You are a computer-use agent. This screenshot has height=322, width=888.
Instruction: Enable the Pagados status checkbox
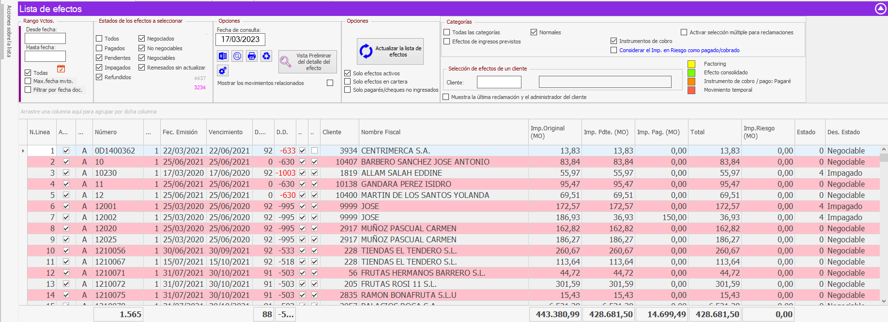pyautogui.click(x=99, y=48)
